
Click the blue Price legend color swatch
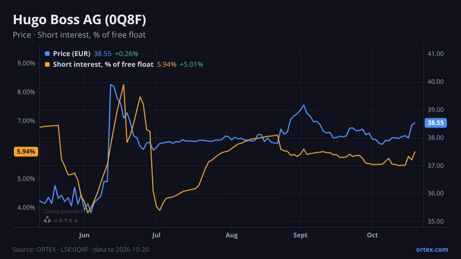(47, 54)
